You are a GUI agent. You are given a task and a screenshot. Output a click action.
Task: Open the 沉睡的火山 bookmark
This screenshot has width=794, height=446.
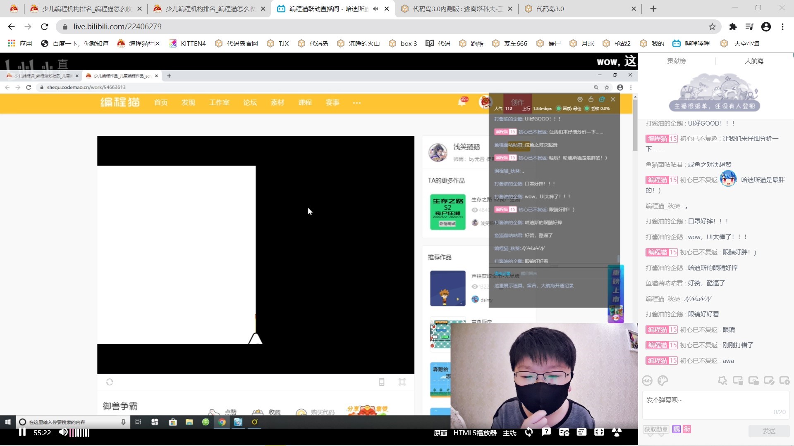click(358, 43)
